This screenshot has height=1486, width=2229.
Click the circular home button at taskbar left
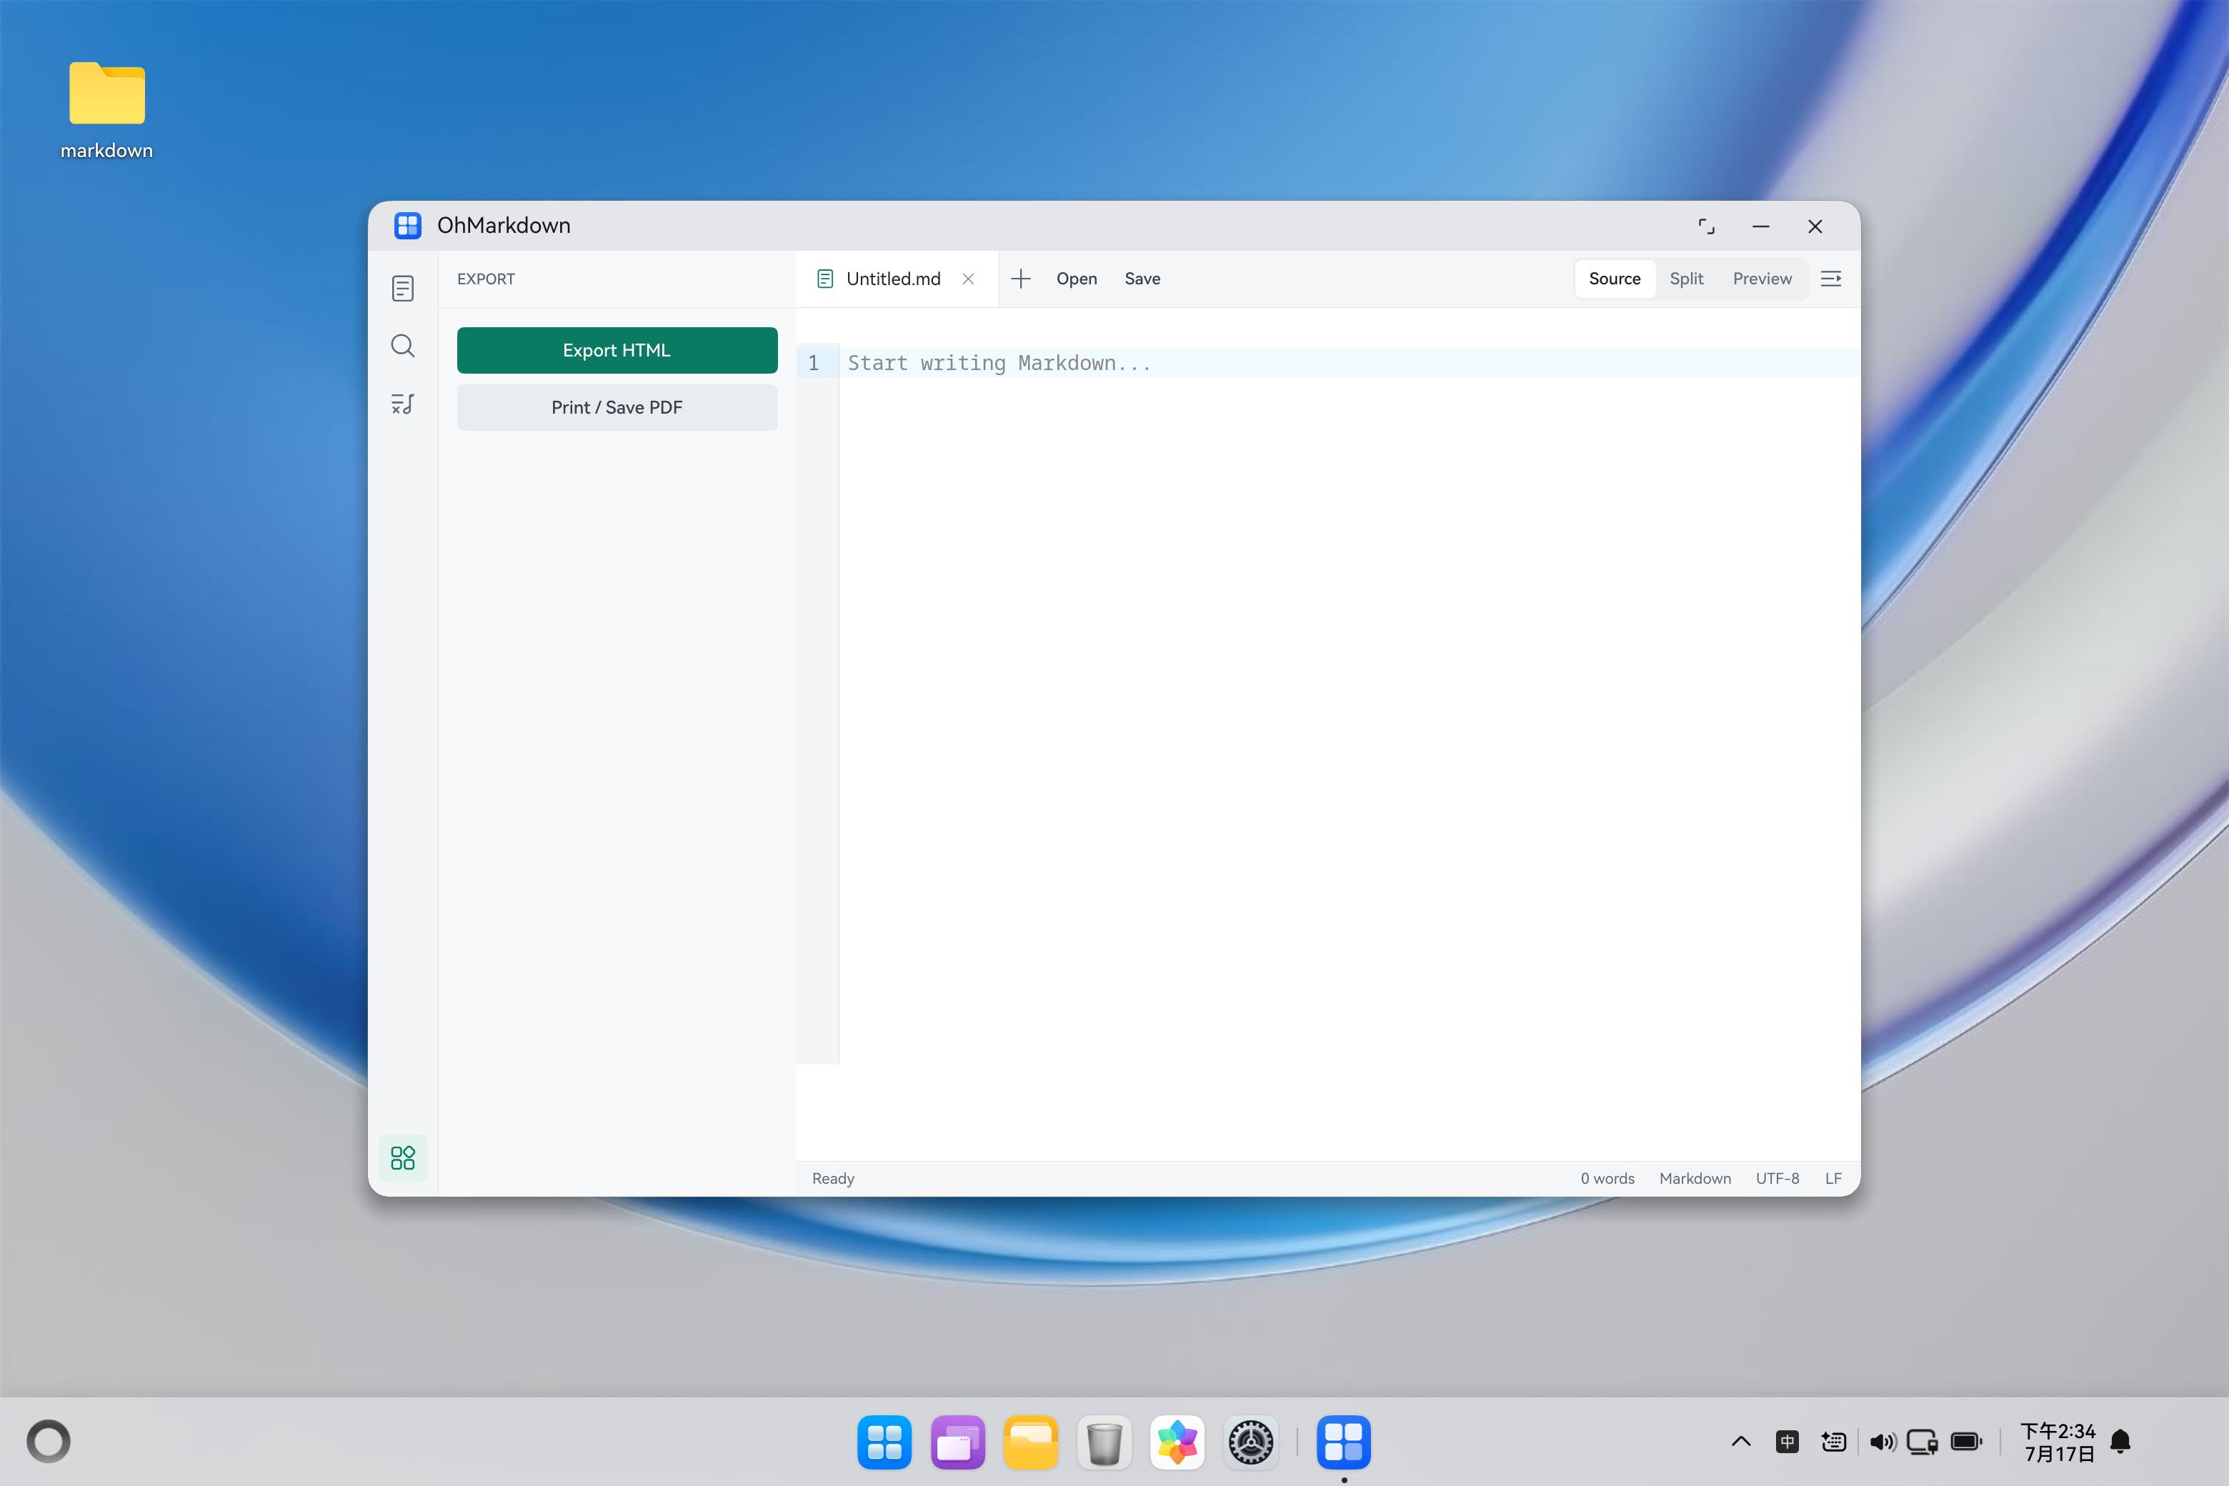(x=49, y=1442)
